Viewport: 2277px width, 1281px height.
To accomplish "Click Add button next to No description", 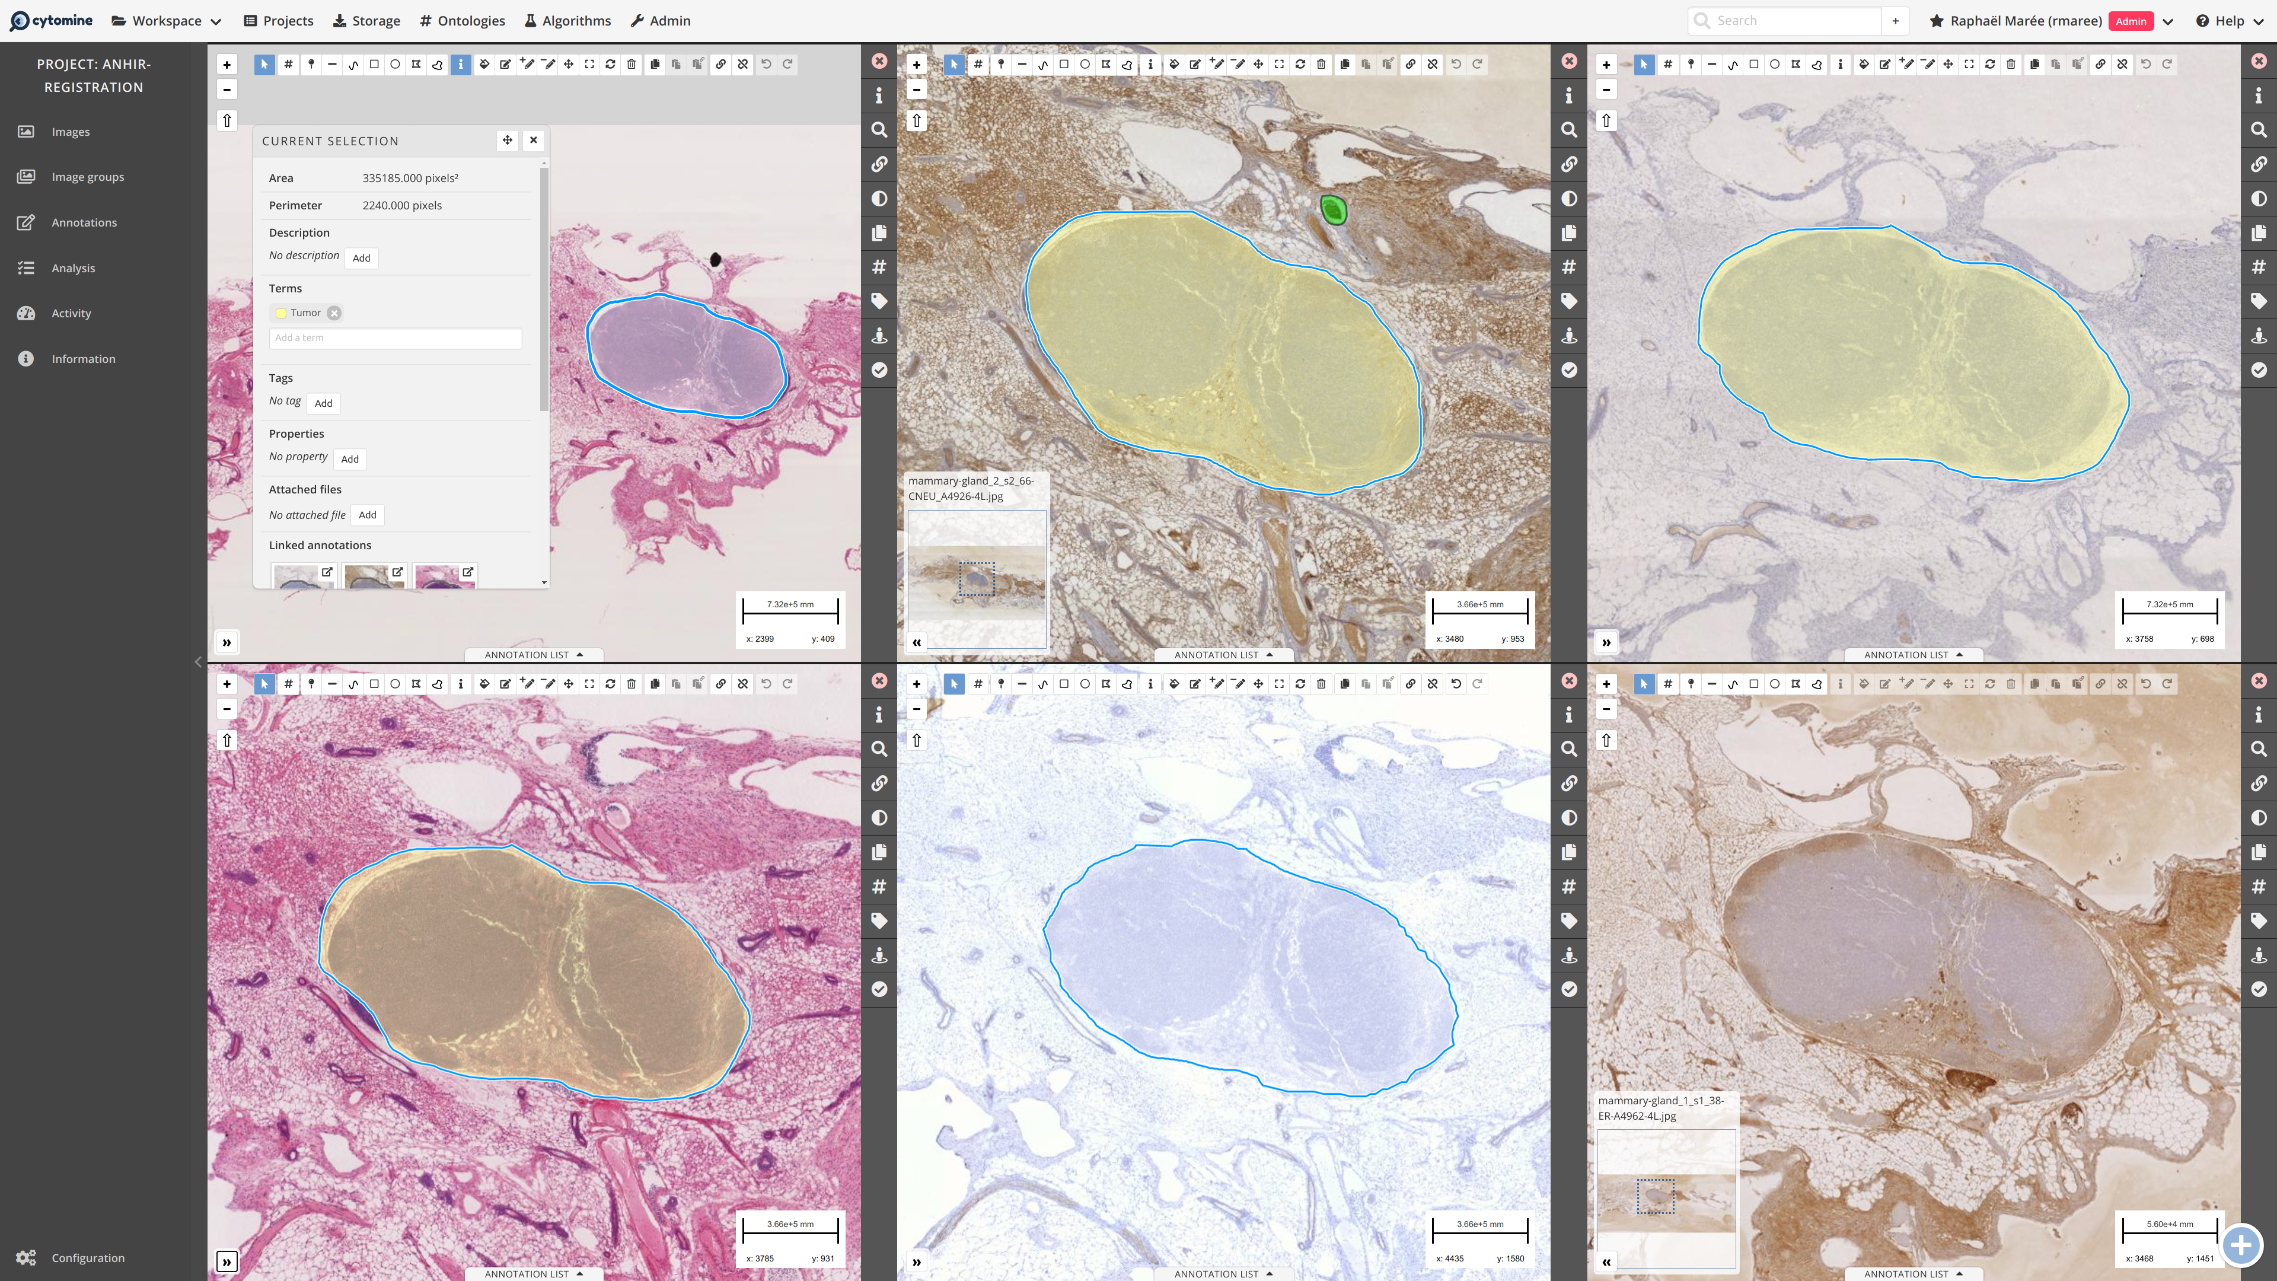I will (362, 258).
